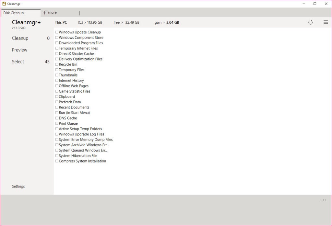Check the Internet History checkbox
The width and height of the screenshot is (332, 226).
click(57, 80)
